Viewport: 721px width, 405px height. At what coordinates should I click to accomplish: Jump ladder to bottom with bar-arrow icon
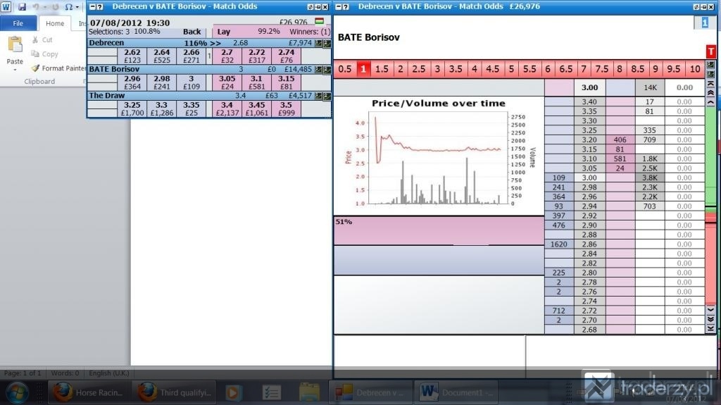[x=710, y=328]
